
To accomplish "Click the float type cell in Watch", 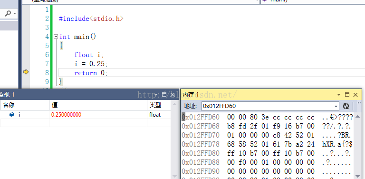I will pos(155,115).
